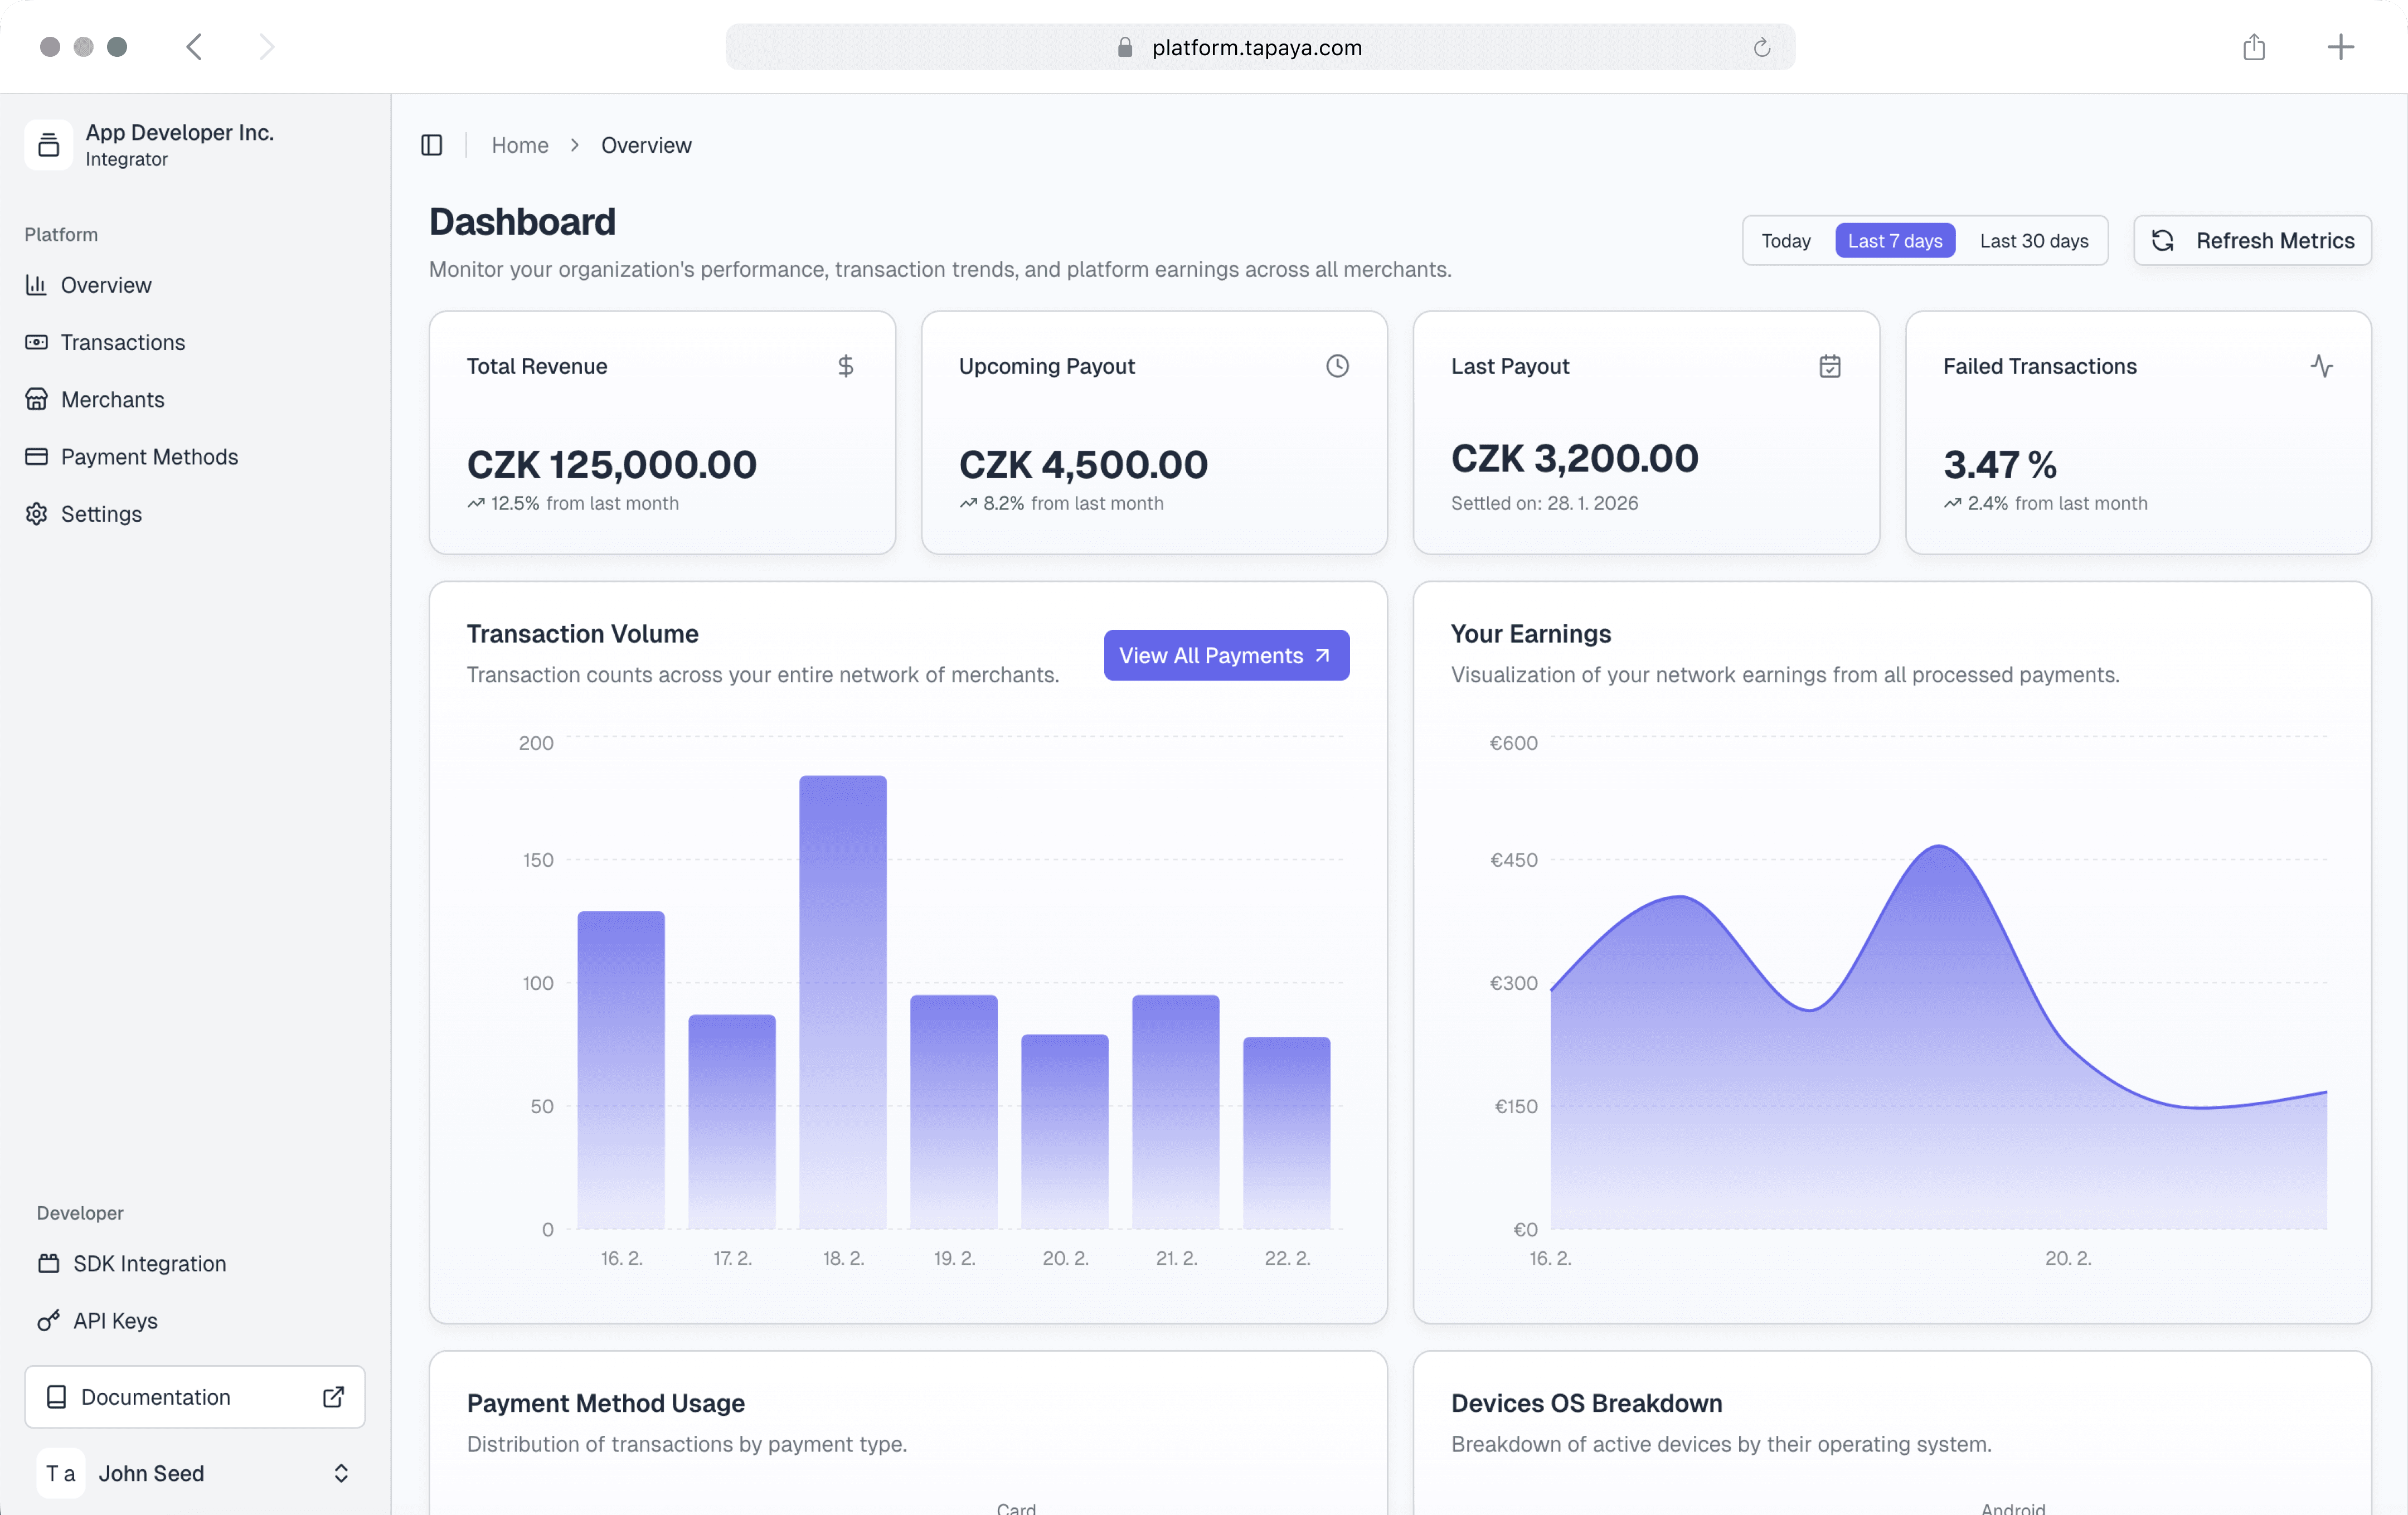Select the SDK Integration icon

pyautogui.click(x=49, y=1263)
